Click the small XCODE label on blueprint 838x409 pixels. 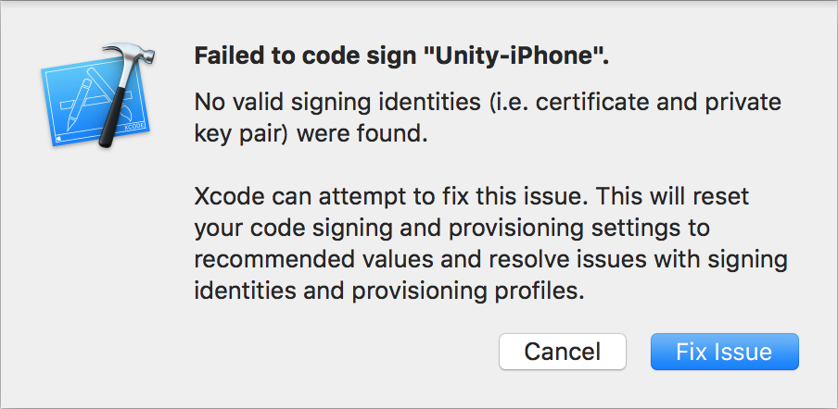click(x=134, y=128)
